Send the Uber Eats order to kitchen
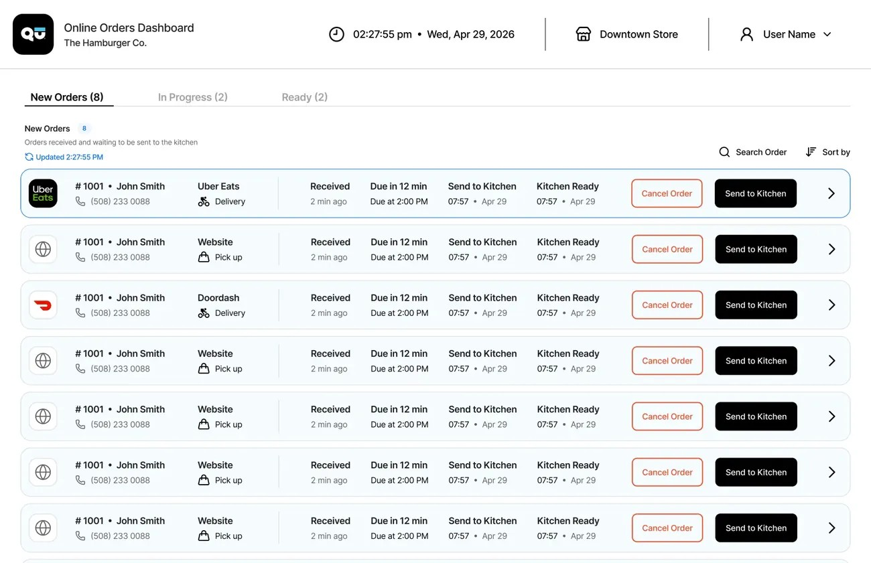871x563 pixels. (756, 193)
